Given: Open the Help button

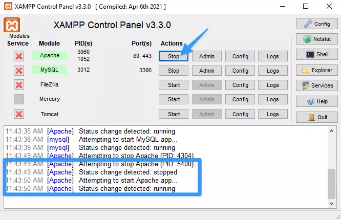Looking at the screenshot, I should pos(317,101).
